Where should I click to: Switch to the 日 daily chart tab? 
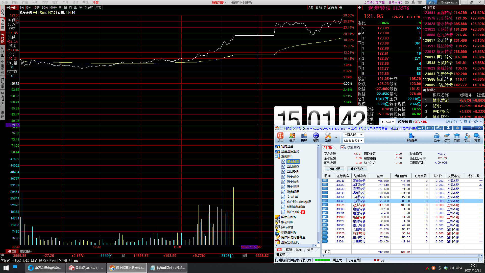coord(60,8)
